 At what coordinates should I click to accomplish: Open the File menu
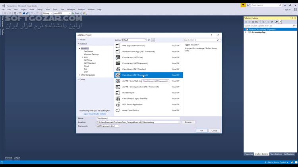click(x=3, y=9)
